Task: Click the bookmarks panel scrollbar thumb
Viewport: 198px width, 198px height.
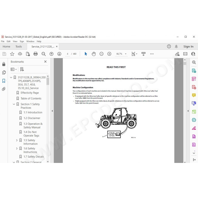Action: tap(48, 81)
